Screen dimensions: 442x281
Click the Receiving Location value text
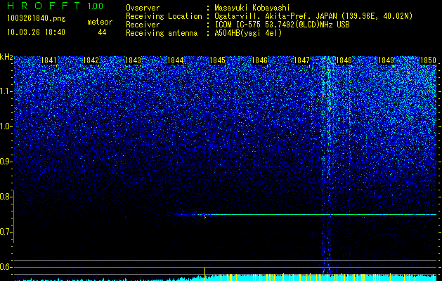(x=313, y=16)
